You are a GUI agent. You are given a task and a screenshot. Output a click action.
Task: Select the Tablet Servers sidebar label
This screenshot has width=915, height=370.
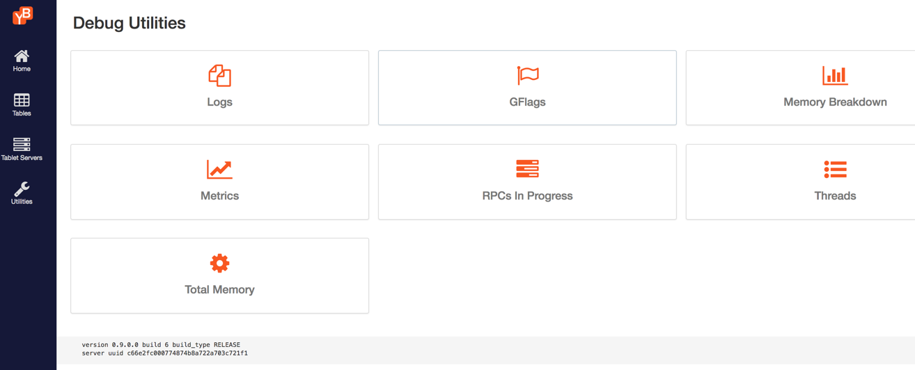tap(22, 158)
